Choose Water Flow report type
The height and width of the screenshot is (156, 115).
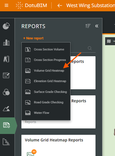(x=46, y=113)
